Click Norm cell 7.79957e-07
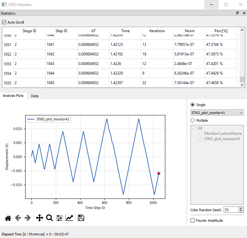The image size is (247, 238). 189,45
